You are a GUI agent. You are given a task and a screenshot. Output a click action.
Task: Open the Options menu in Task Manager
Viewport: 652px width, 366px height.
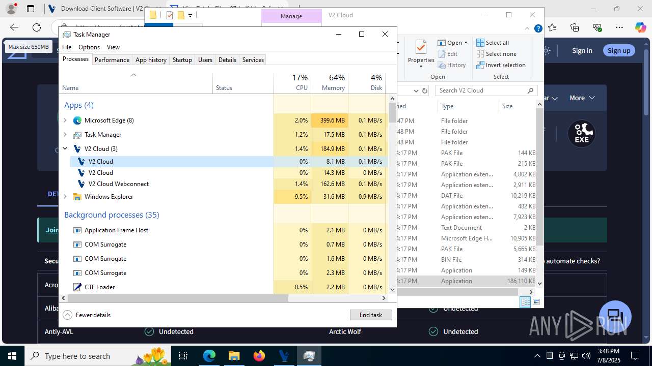89,47
